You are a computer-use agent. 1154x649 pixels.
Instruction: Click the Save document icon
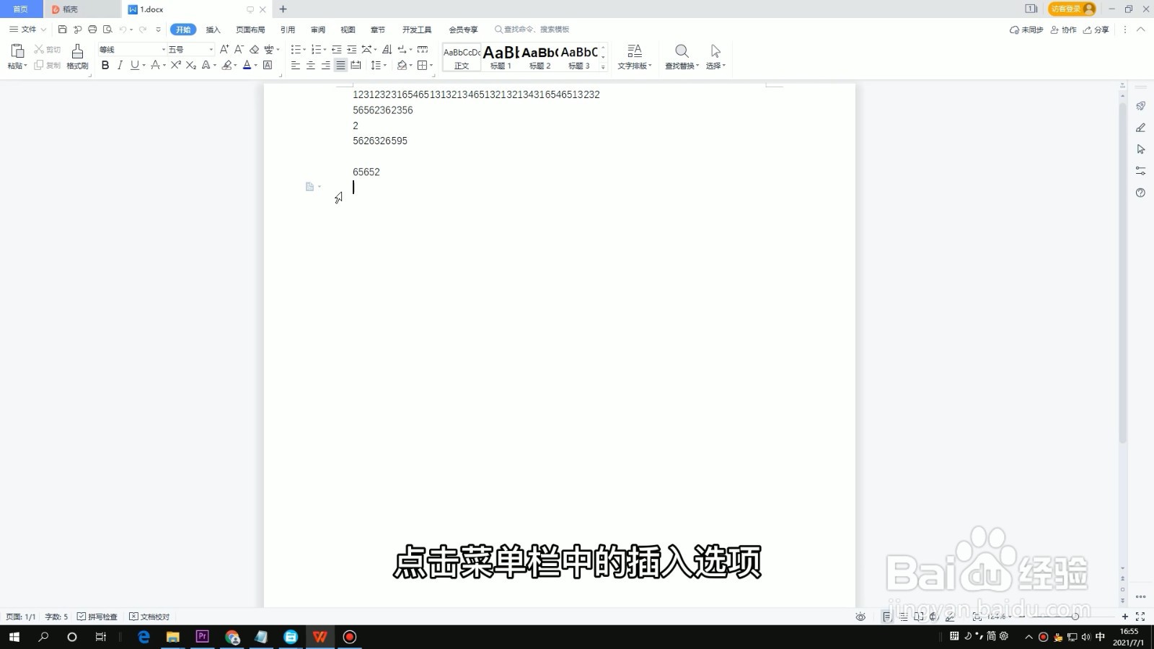pyautogui.click(x=63, y=30)
